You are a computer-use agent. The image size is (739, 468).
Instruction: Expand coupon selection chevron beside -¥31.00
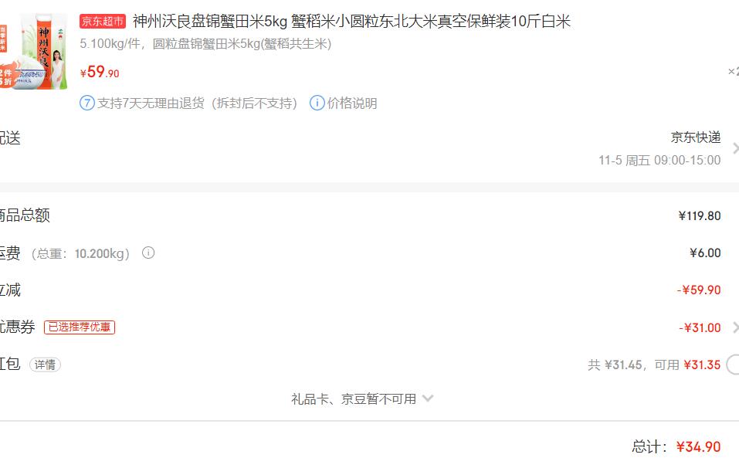click(x=735, y=327)
